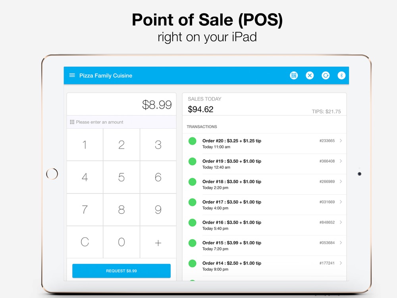Tap the QR code scanner icon
The height and width of the screenshot is (298, 397).
click(294, 75)
